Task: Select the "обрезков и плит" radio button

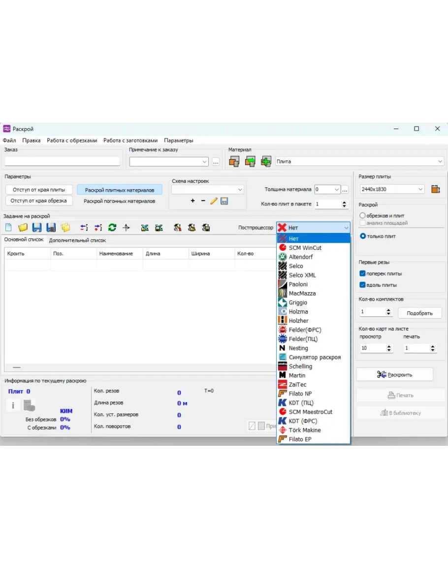Action: (x=363, y=216)
